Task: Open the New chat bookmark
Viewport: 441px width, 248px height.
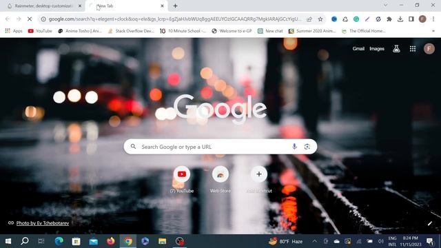Action: 270,31
